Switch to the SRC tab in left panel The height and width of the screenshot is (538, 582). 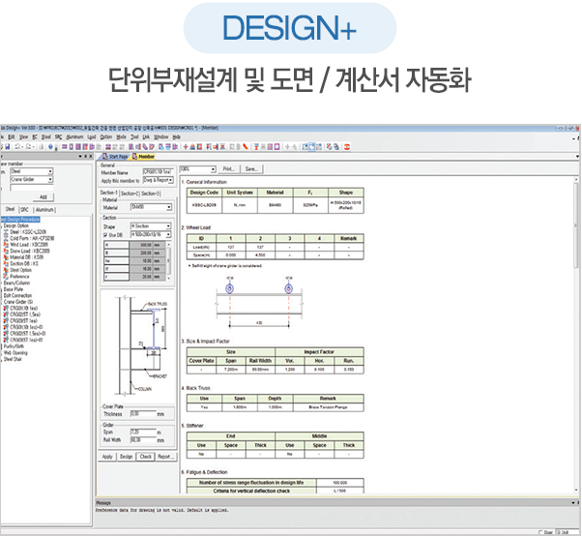pos(24,210)
